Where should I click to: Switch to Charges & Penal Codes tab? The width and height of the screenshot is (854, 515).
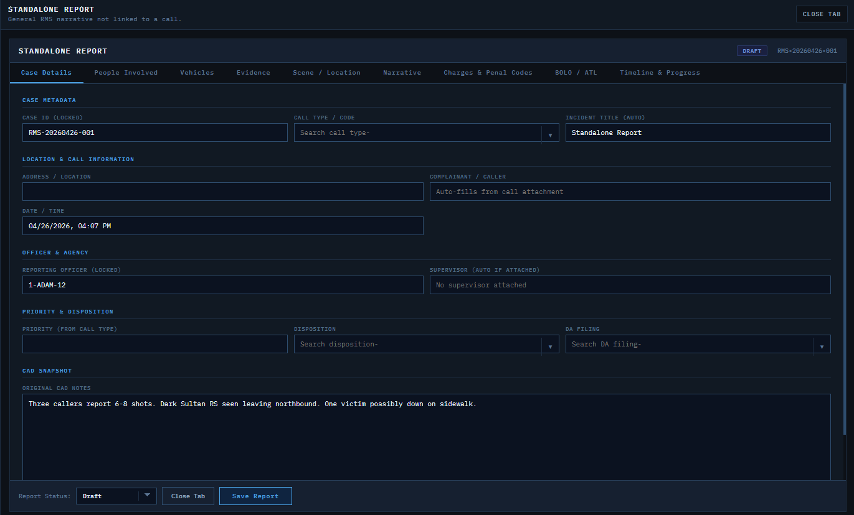point(488,73)
